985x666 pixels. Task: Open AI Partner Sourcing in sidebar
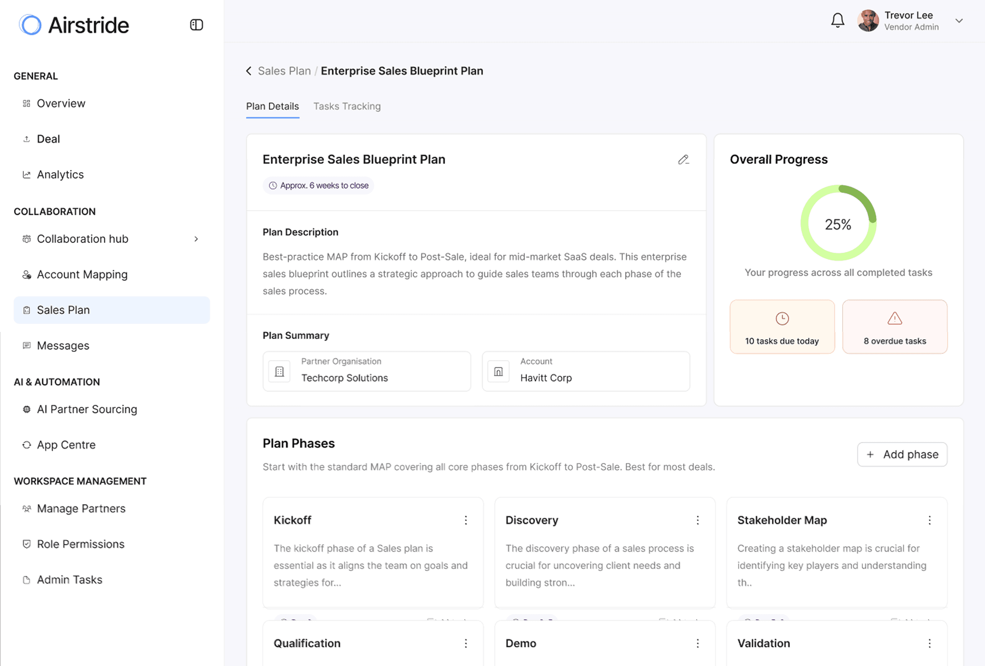pyautogui.click(x=87, y=410)
